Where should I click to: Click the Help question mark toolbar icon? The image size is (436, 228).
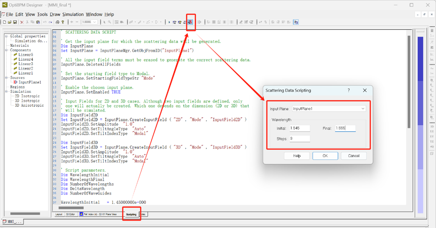tap(63, 22)
